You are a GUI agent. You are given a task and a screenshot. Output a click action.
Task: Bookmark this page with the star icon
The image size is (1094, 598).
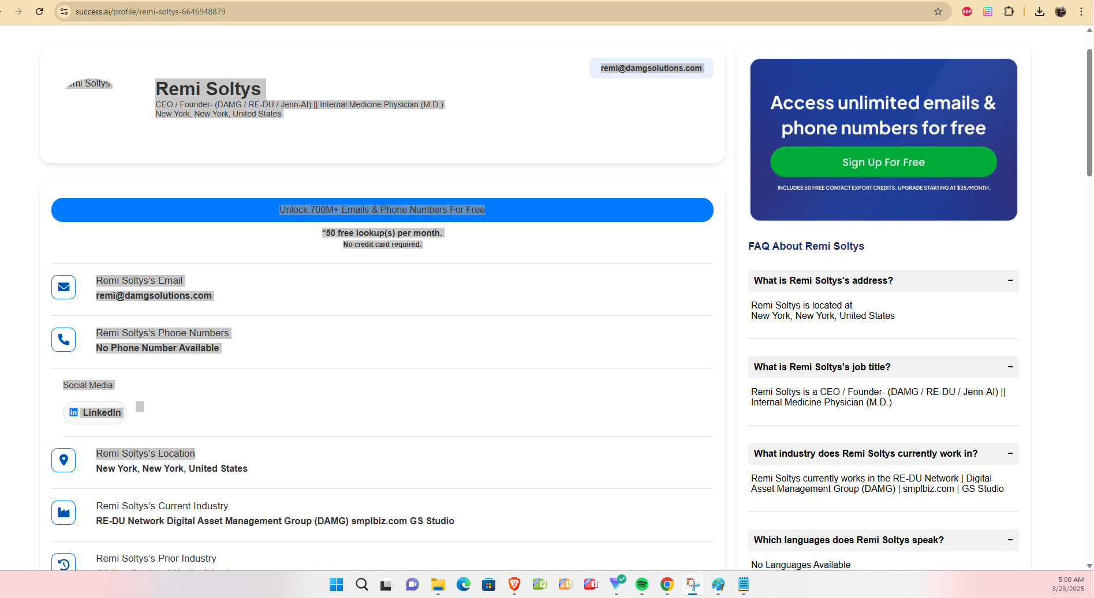click(938, 12)
